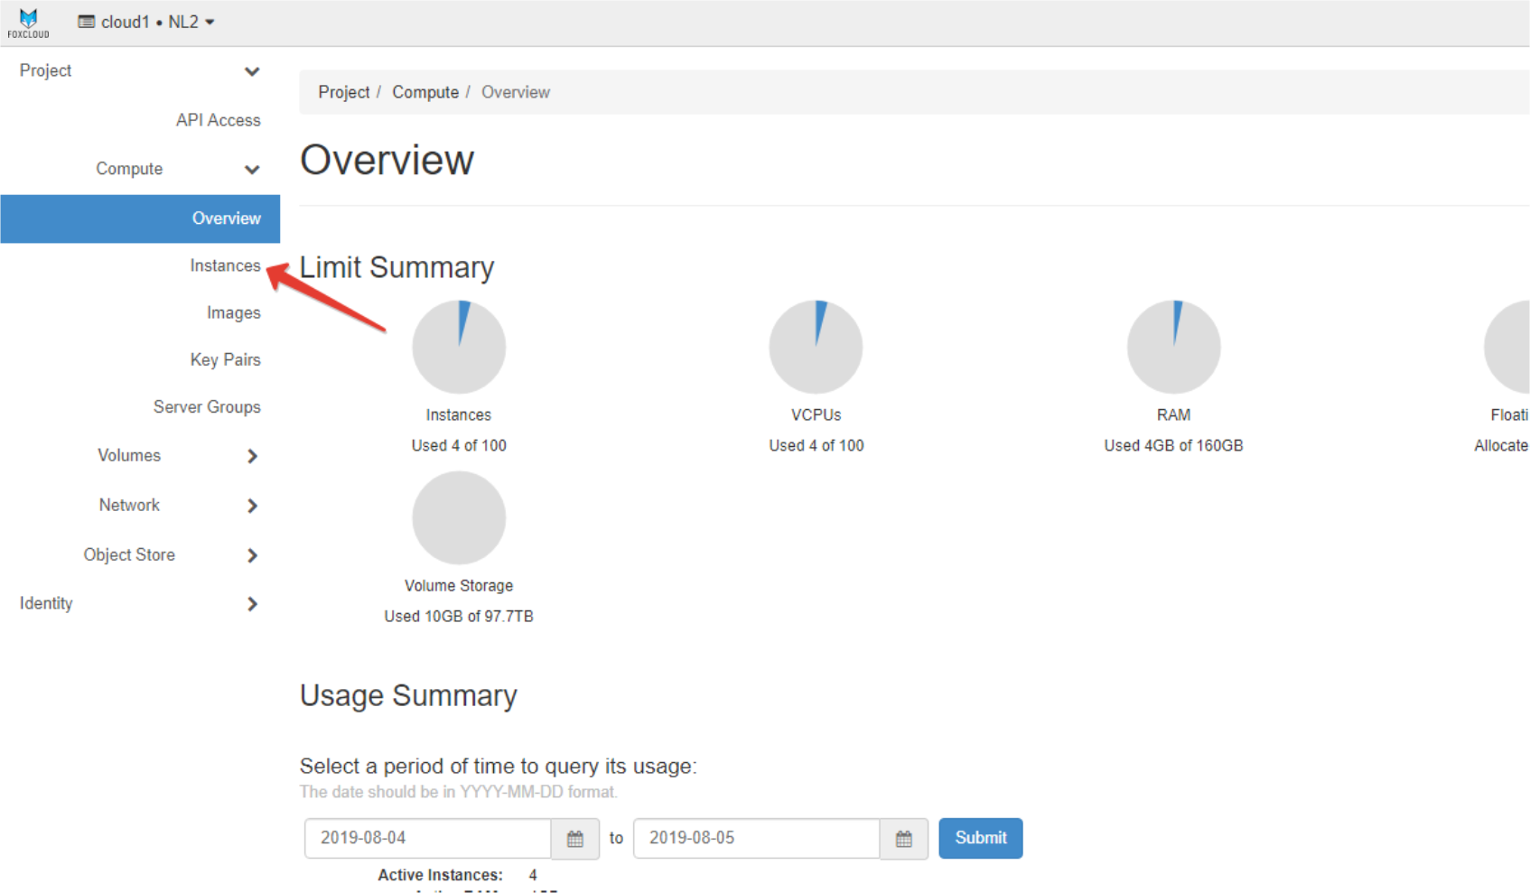Open the start date calendar picker
Screen dimensions: 1530x893
575,839
